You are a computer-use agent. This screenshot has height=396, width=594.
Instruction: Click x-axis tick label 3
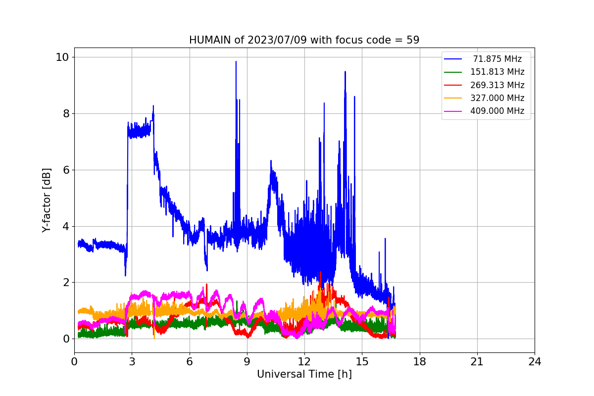(x=132, y=362)
